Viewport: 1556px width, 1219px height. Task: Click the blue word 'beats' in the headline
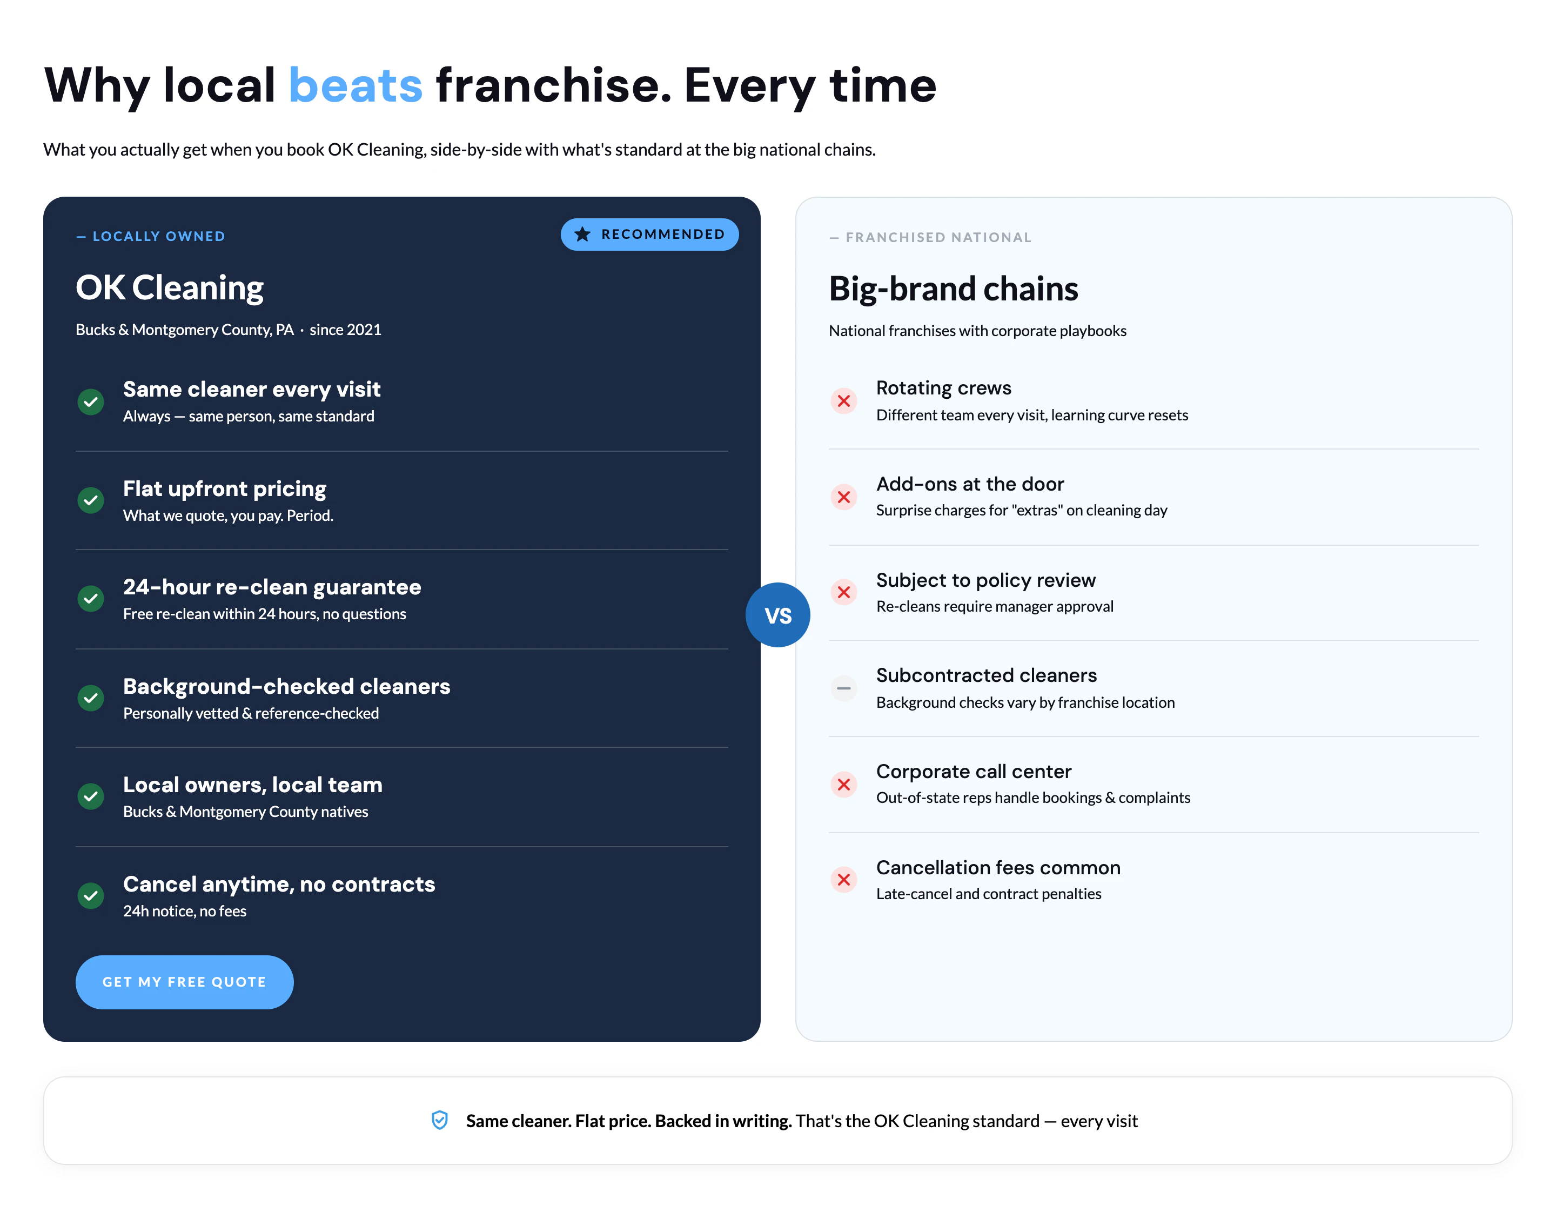356,85
